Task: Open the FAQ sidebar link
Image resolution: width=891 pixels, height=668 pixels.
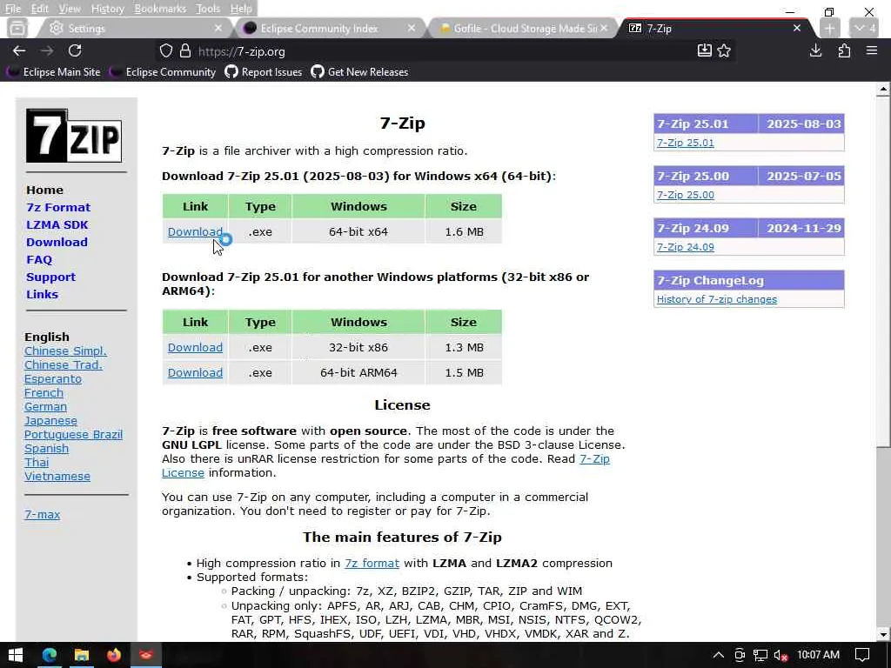Action: click(39, 259)
